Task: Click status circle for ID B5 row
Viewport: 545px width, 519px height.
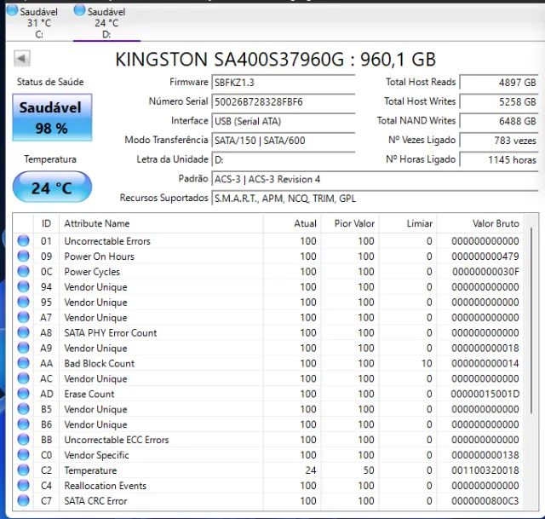Action: (23, 409)
